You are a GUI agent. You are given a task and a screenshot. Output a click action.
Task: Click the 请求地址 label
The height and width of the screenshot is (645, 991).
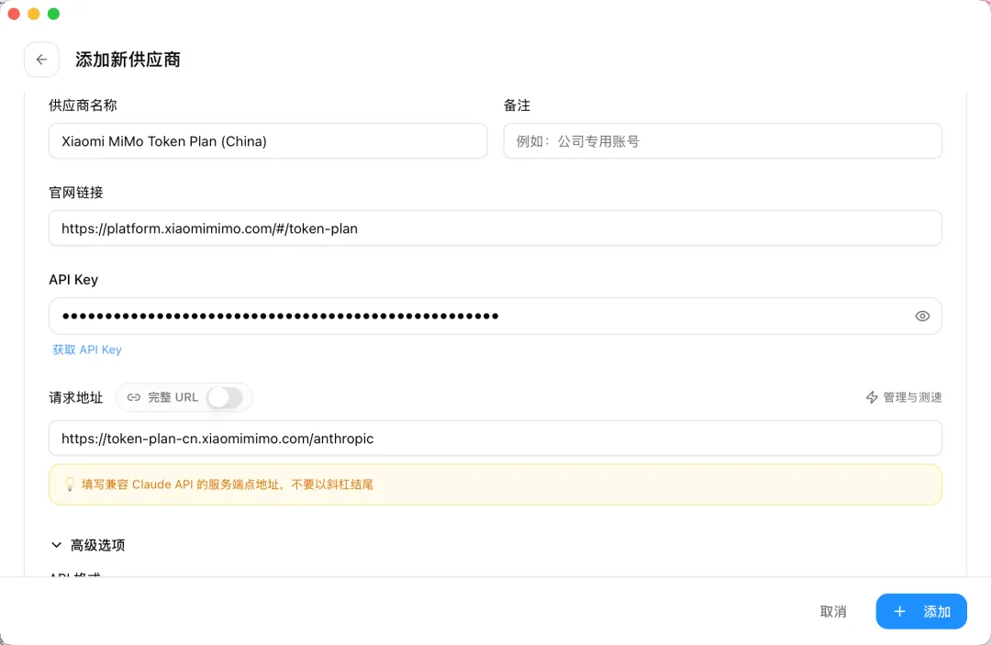(76, 397)
